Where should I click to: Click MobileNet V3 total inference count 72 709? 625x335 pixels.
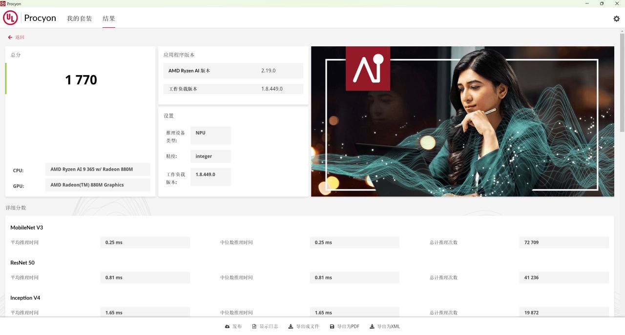(x=564, y=242)
